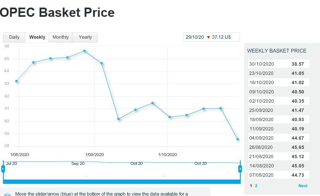Click the thick blue range slider bar
320x196 pixels.
(x=121, y=181)
